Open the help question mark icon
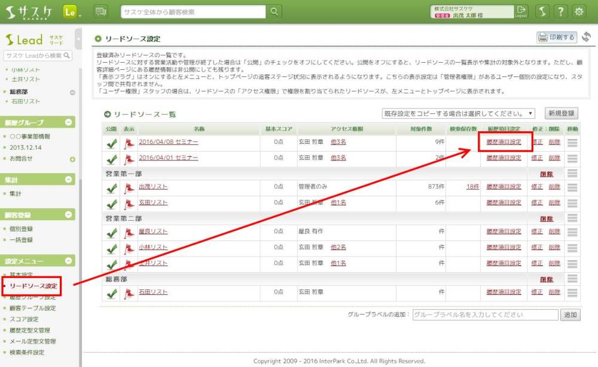The image size is (598, 367). click(x=560, y=11)
